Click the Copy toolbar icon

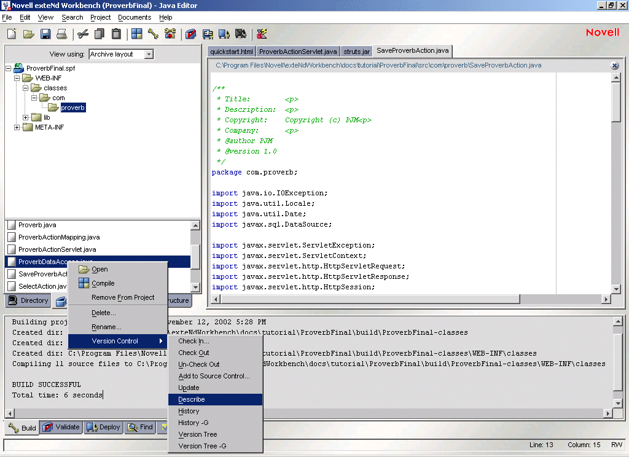pos(100,34)
